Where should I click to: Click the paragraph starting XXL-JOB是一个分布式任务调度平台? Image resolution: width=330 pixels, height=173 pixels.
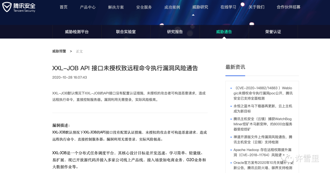pos(129,160)
